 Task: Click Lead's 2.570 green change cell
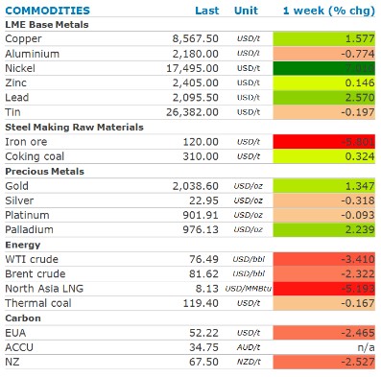[x=323, y=98]
